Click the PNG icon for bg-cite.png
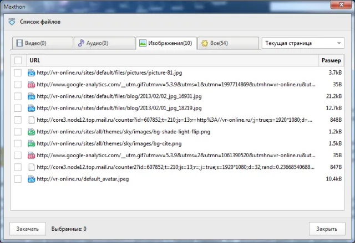This screenshot has height=243, width=355. (x=31, y=143)
